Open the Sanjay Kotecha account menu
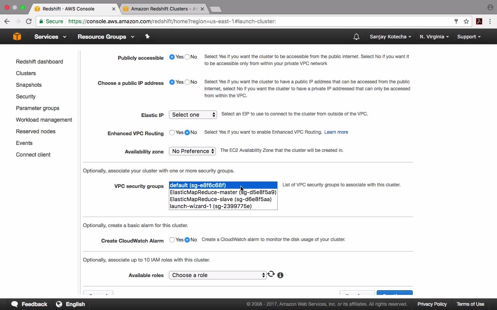This screenshot has height=310, width=497. point(390,37)
